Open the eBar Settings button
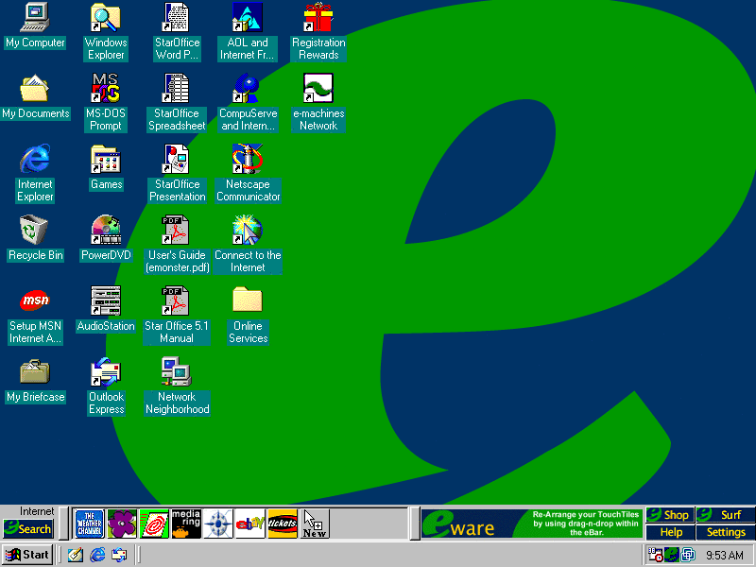756x567 pixels. [x=726, y=532]
